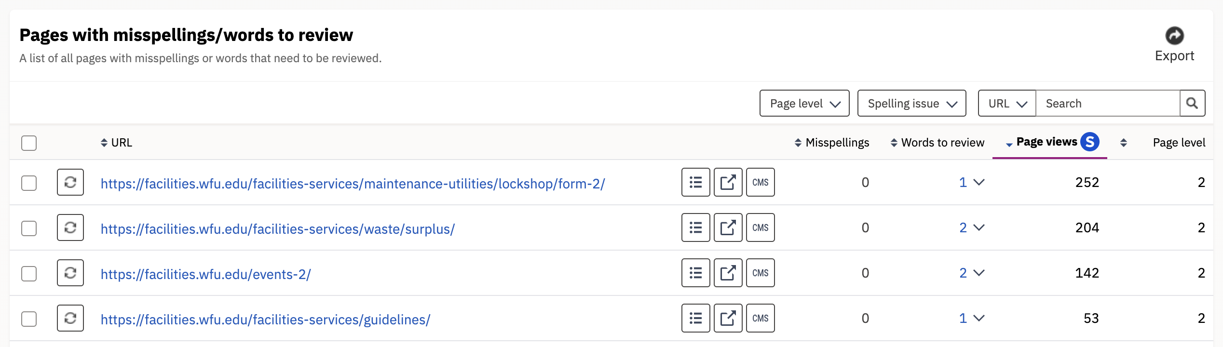1223x347 pixels.
Task: Click the Export arrow icon
Action: (x=1174, y=36)
